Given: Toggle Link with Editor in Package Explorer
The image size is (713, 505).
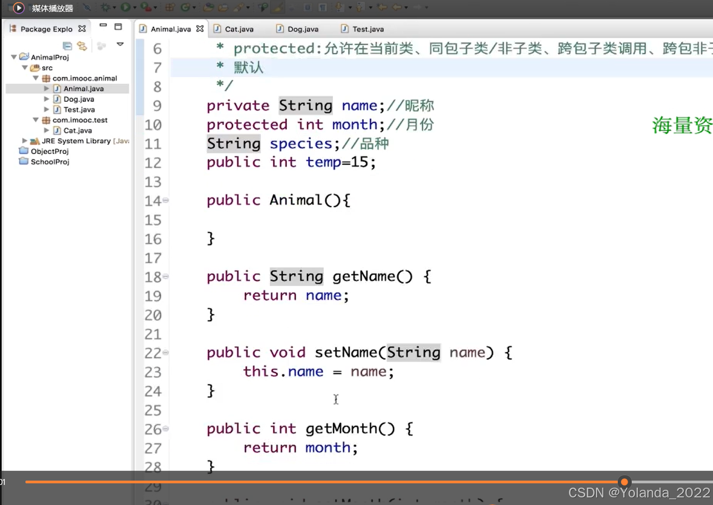Looking at the screenshot, I should point(82,46).
